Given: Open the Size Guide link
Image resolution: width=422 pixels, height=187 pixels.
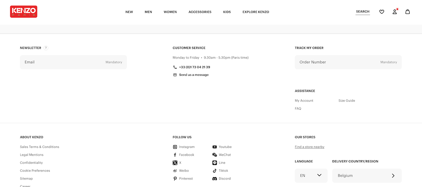Looking at the screenshot, I should 347,101.
